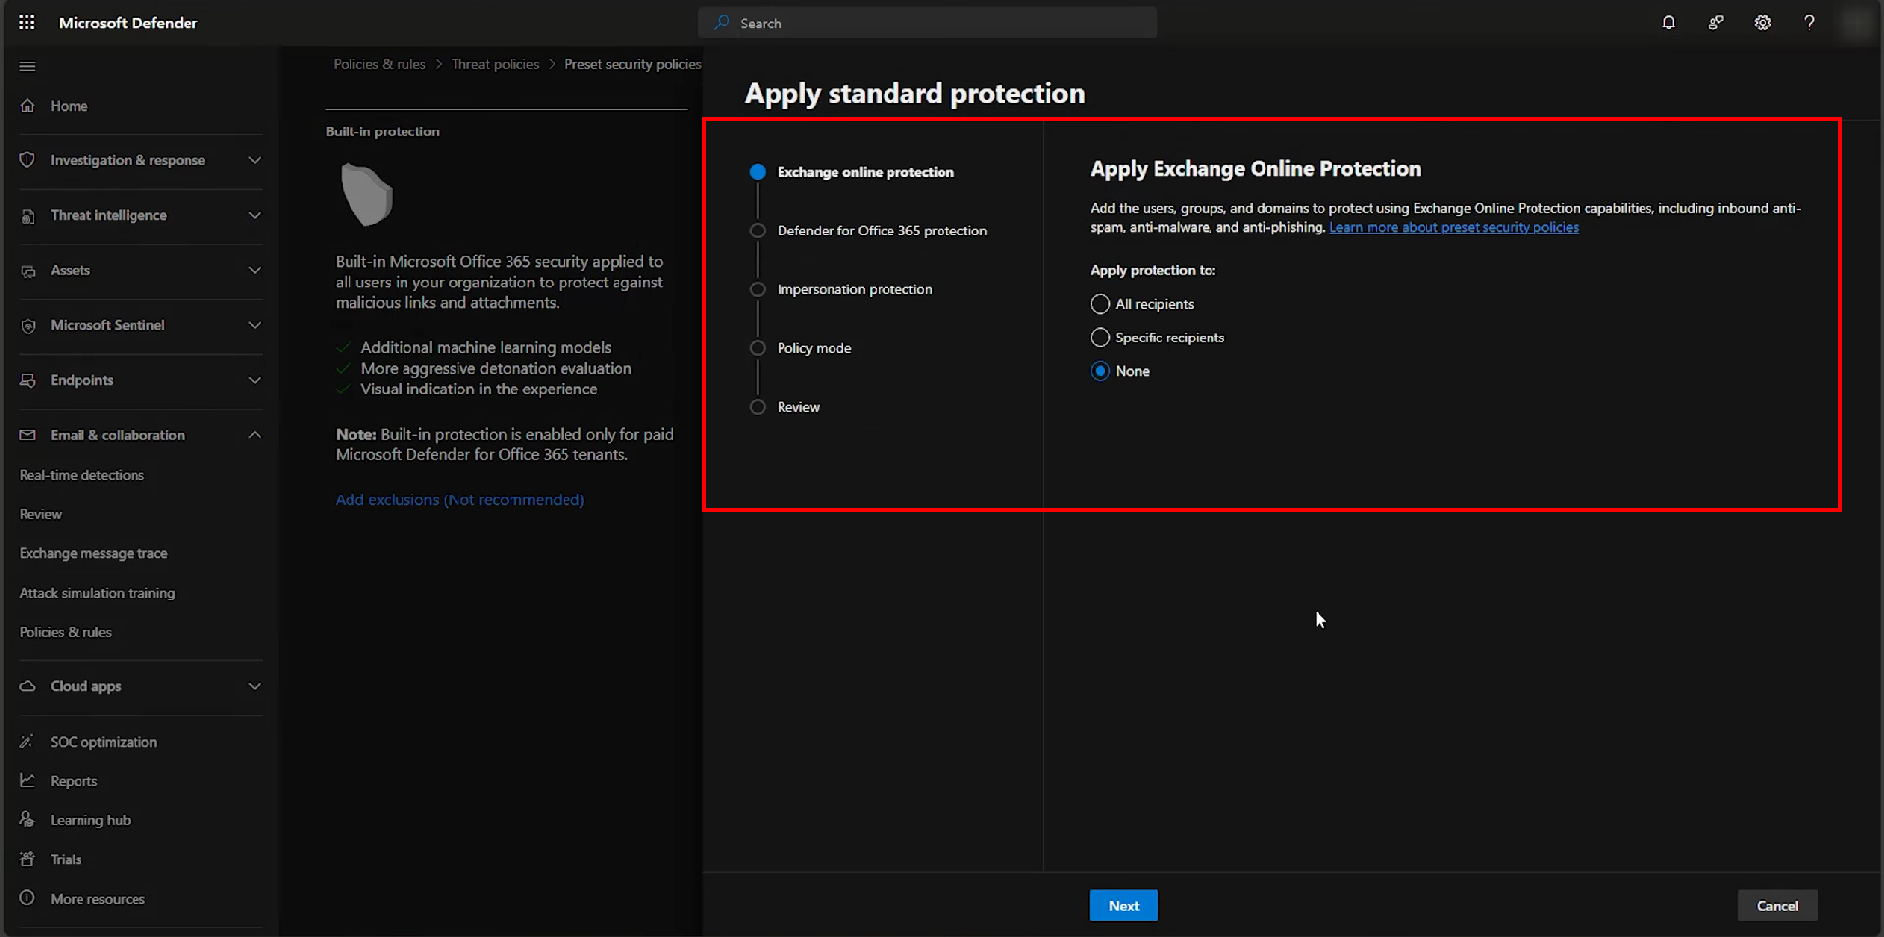Click the Learning hub icon
Screen dimensions: 1884x937
[27, 819]
